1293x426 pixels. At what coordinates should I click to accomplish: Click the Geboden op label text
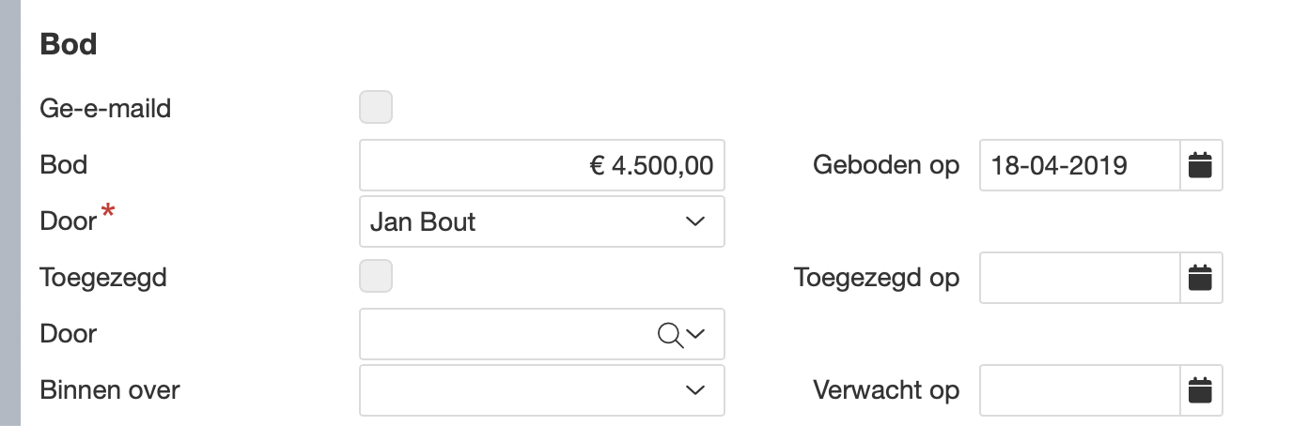click(885, 165)
